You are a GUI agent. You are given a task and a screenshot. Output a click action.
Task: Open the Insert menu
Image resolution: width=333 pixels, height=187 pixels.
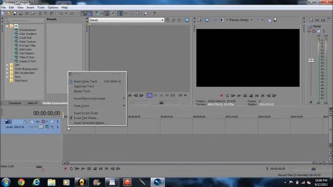coord(30,7)
